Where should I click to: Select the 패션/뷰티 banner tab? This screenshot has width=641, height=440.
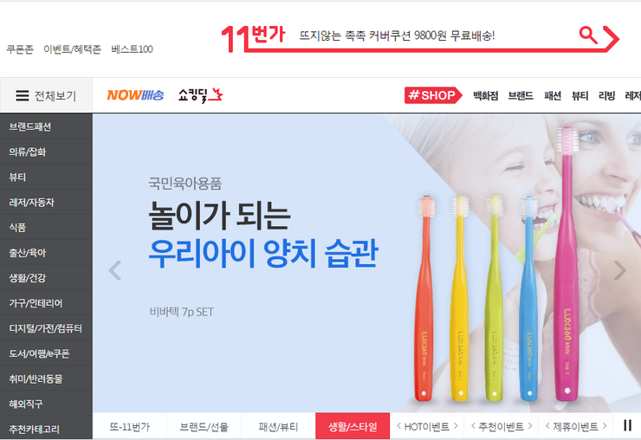click(278, 426)
